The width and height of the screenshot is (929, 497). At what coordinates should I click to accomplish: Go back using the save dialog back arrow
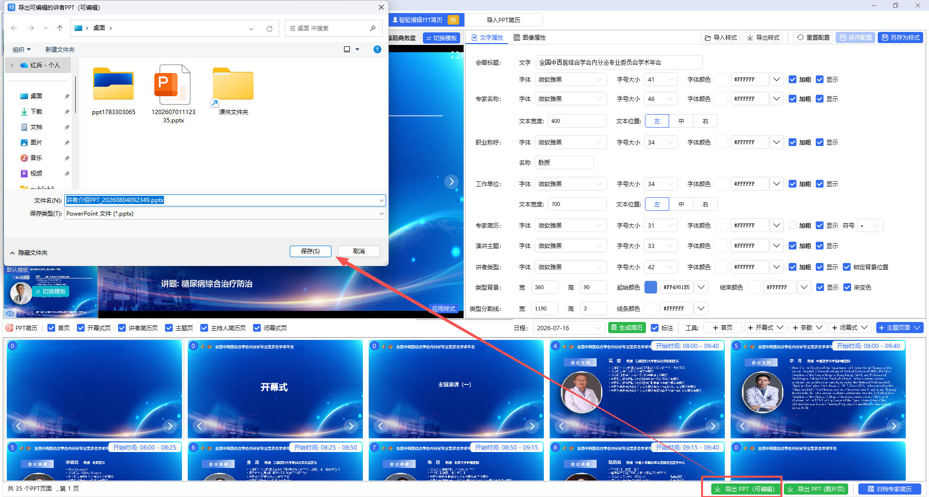14,28
